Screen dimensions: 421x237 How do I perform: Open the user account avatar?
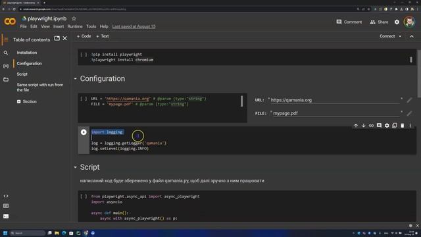point(409,22)
